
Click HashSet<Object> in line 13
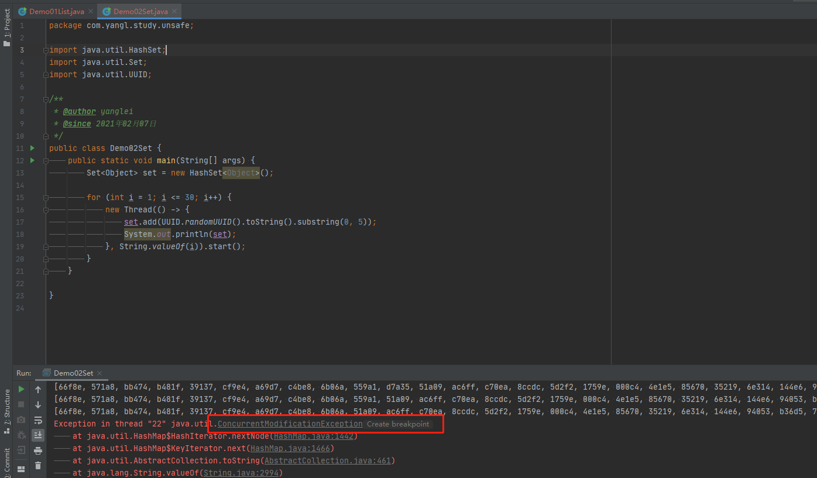pyautogui.click(x=225, y=173)
